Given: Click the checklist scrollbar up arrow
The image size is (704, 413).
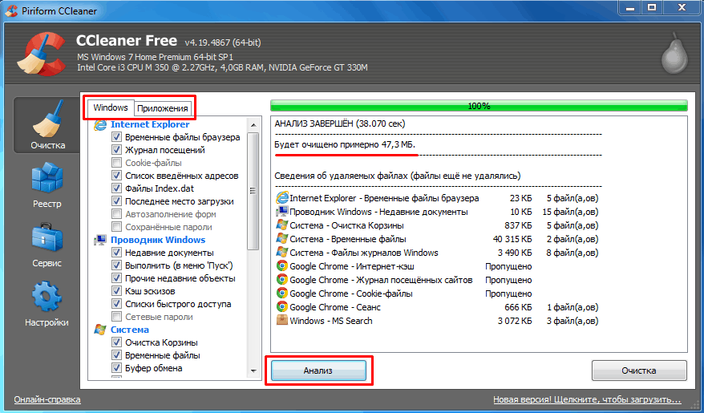Looking at the screenshot, I should pyautogui.click(x=253, y=124).
